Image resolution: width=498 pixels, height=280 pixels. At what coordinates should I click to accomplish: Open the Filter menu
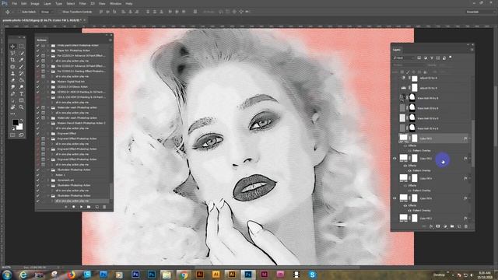point(82,3)
